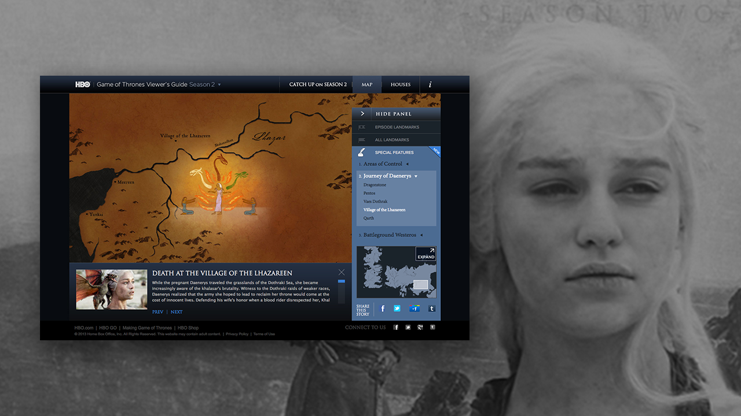Open the MAP tab
741x416 pixels.
coord(367,84)
